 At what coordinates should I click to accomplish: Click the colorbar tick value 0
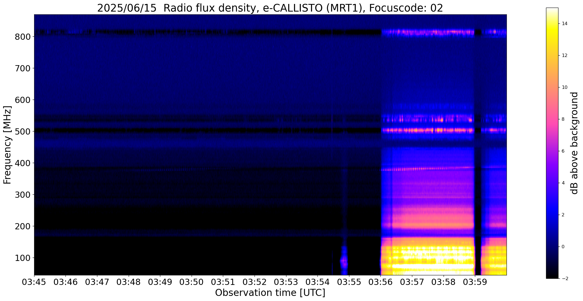563,247
